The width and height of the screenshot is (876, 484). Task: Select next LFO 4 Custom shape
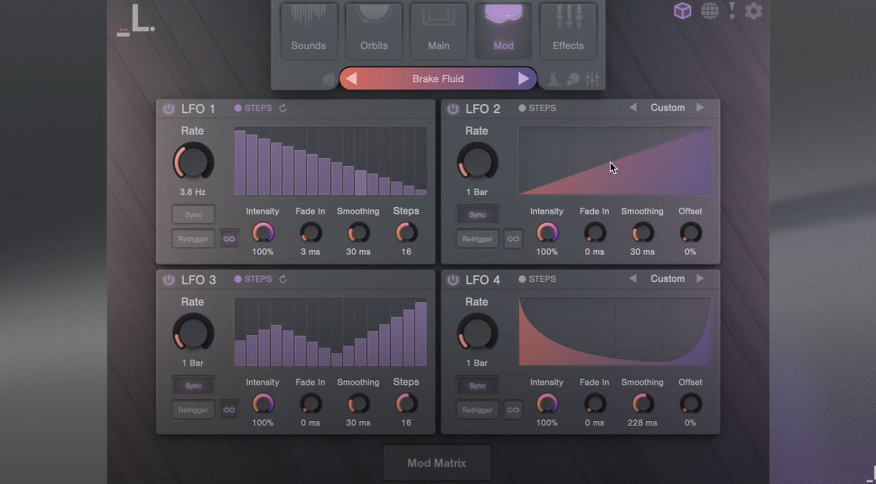click(700, 278)
